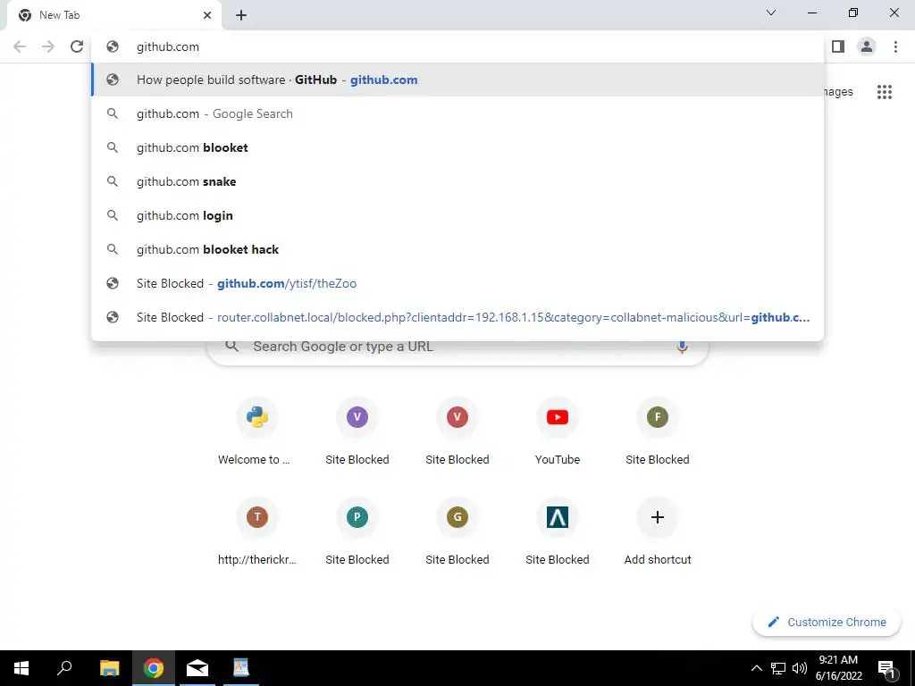The image size is (915, 686).
Task: Open the volume tray icon
Action: (800, 668)
